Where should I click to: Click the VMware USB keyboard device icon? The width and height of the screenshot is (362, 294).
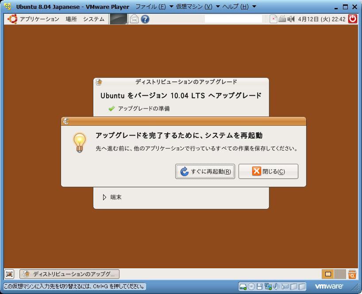click(285, 286)
